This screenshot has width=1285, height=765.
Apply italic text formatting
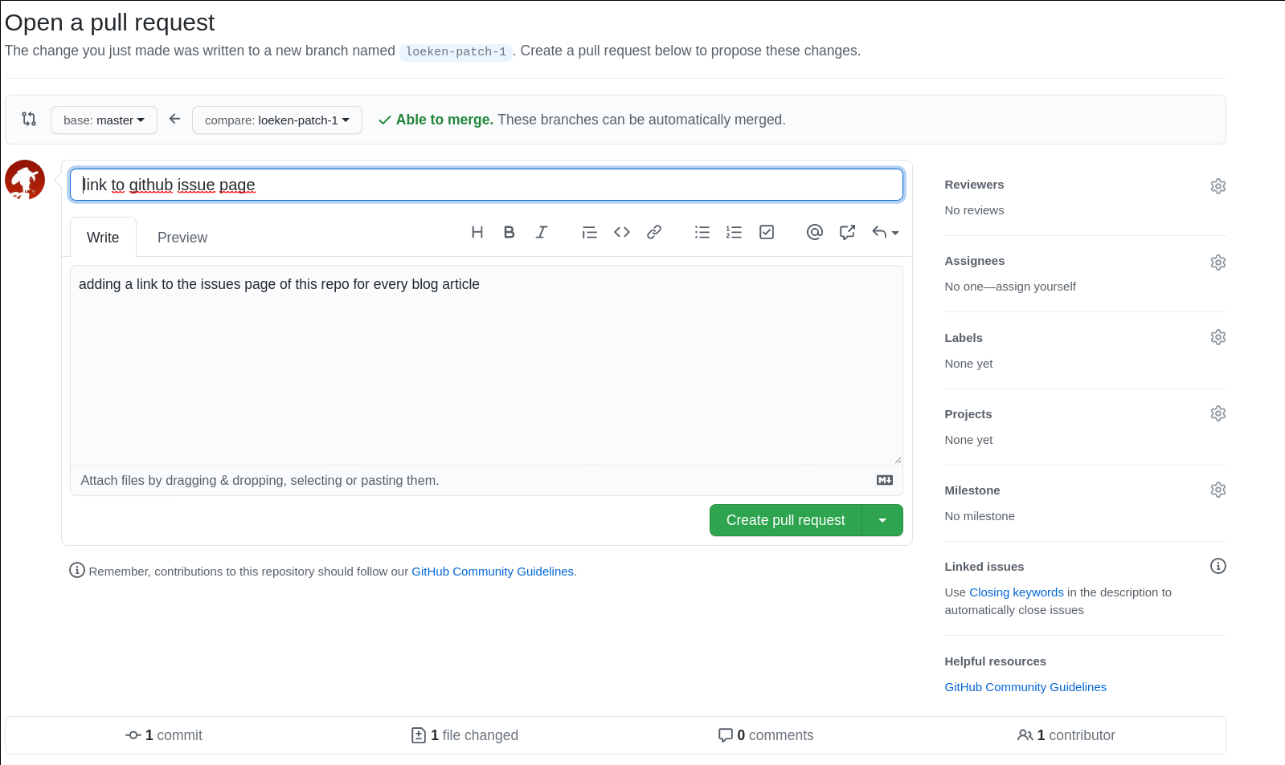click(542, 232)
